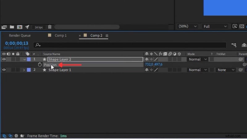Screen dimensions: 247x139
Task: Switch to the Render Queue tab
Action: pos(20,36)
